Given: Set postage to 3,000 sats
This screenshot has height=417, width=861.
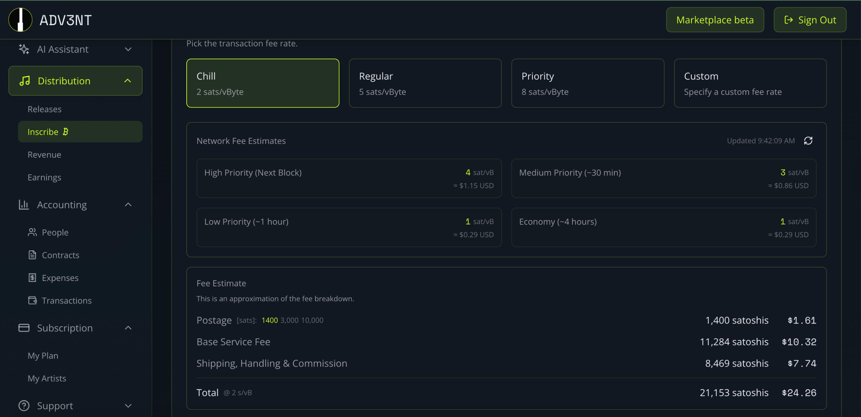Looking at the screenshot, I should point(289,320).
